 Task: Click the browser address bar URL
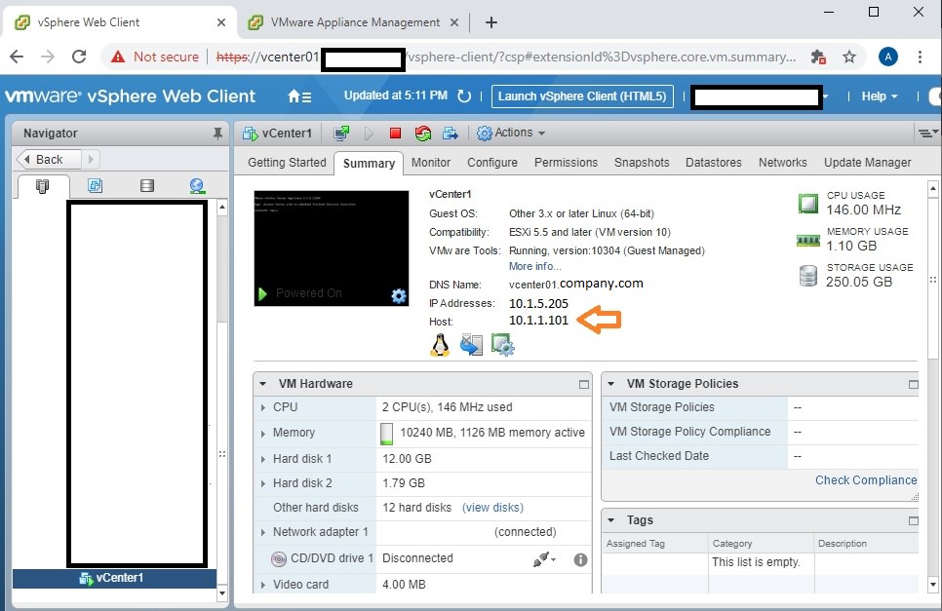click(505, 57)
